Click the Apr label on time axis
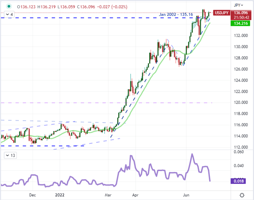Viewport: 254px width, 200px height. tap(135, 195)
